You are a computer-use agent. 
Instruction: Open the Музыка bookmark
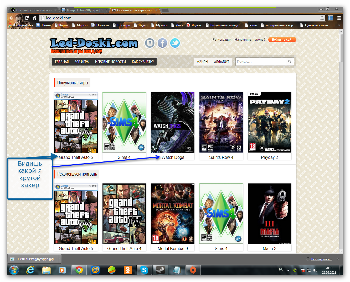(x=159, y=25)
